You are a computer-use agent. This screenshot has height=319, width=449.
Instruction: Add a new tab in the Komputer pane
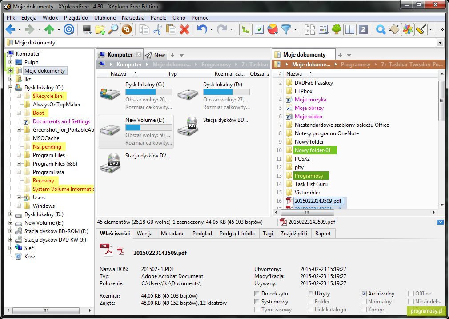pos(172,55)
